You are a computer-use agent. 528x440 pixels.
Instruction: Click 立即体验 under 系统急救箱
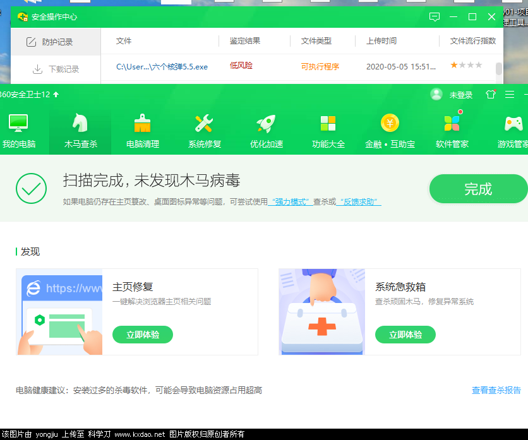click(405, 335)
